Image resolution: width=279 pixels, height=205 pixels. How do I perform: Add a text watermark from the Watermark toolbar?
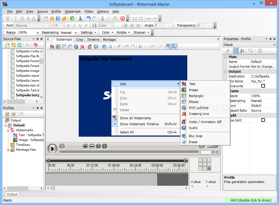52,47
